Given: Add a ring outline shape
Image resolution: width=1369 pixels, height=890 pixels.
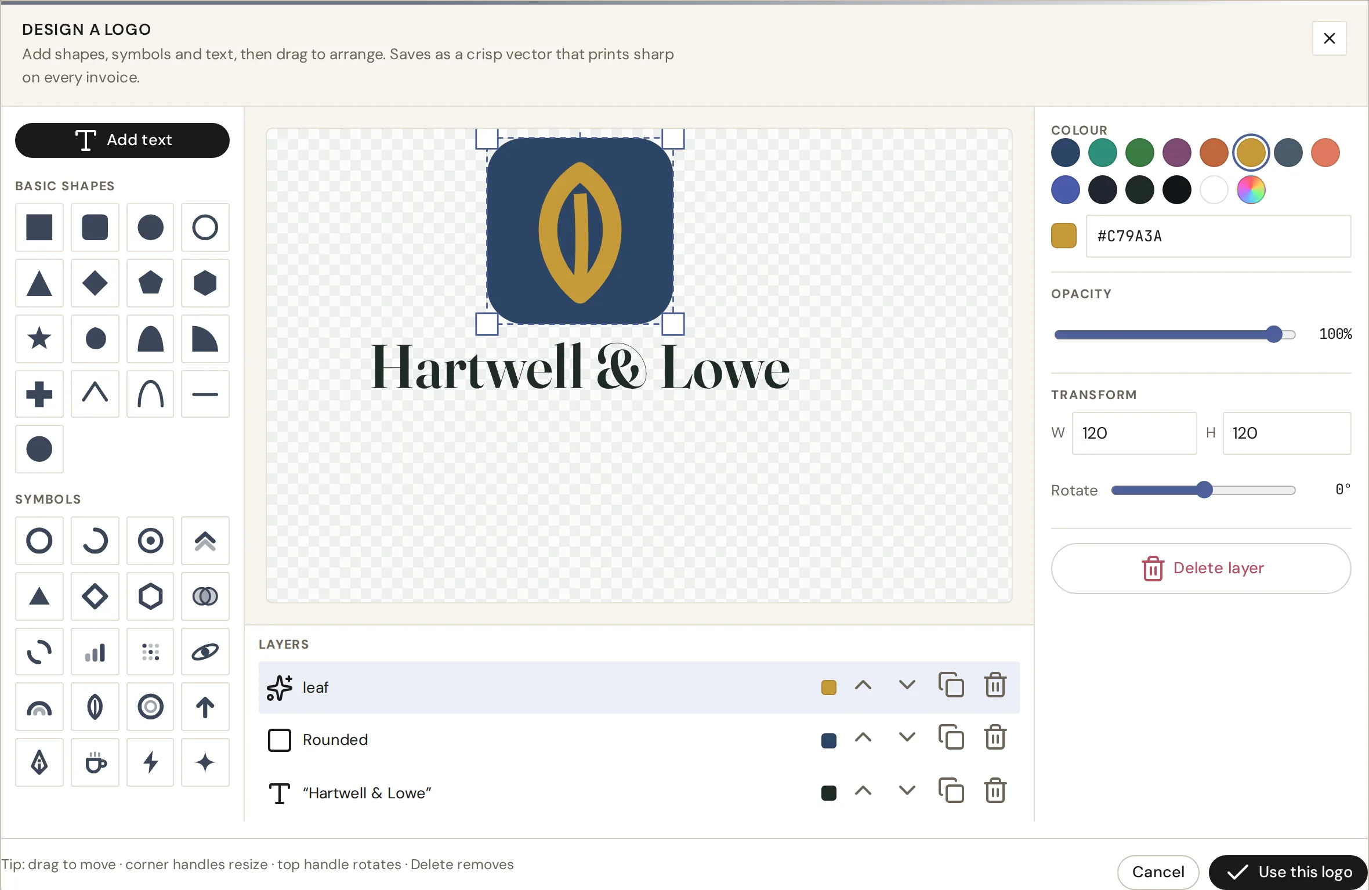Looking at the screenshot, I should [205, 227].
